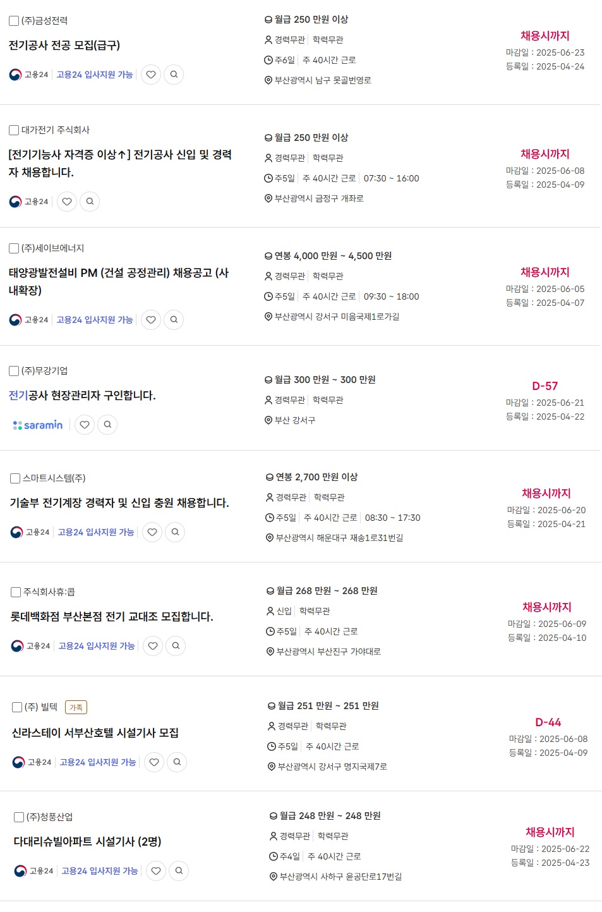Select the 대가전기 주식회사 checkbox
Image resolution: width=602 pixels, height=912 pixels.
pos(14,130)
